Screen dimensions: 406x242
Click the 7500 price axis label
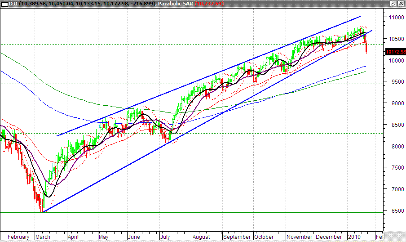pos(397,168)
